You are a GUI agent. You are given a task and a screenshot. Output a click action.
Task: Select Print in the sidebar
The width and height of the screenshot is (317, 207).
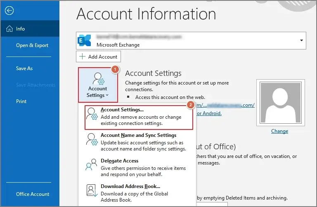click(x=21, y=101)
